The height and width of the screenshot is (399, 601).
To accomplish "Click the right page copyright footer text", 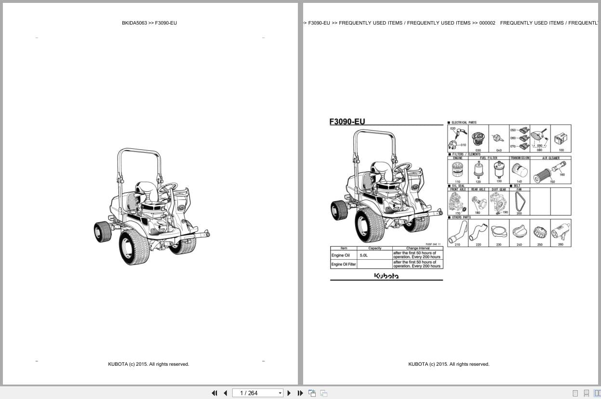I will tap(449, 364).
